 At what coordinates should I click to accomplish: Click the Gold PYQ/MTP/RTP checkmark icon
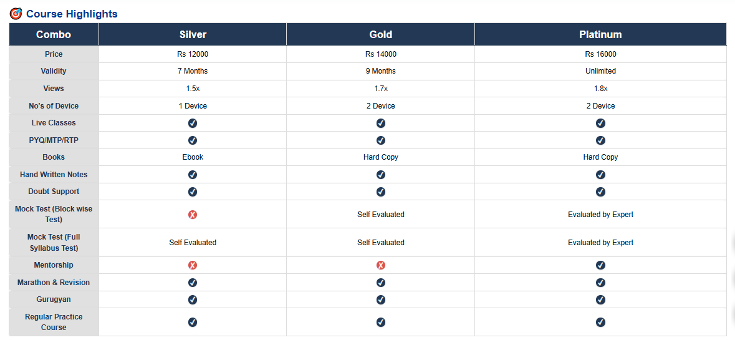click(x=381, y=140)
